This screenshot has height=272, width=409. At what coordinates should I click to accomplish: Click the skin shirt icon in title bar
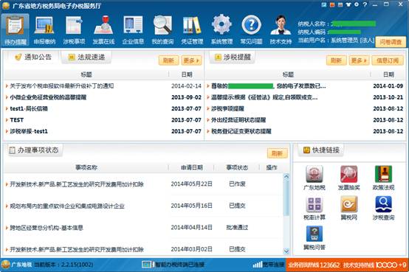click(x=348, y=4)
